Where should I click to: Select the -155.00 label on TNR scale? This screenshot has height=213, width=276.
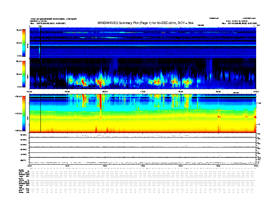(18, 131)
